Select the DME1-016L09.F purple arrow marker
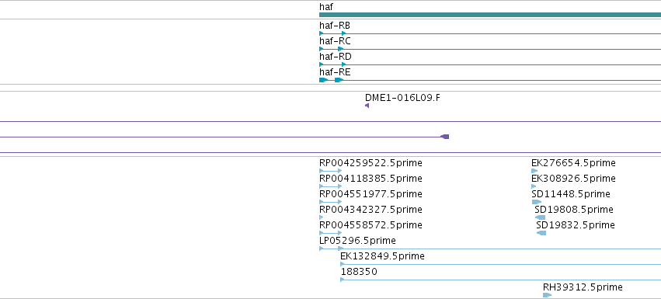The image size is (661, 299). click(x=367, y=106)
